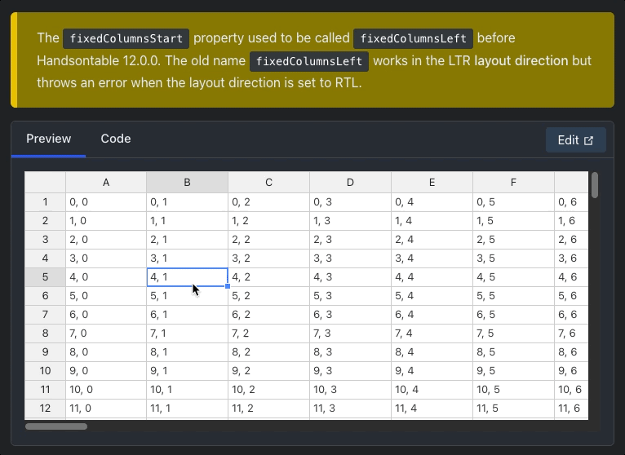Click cell containing "8, 1"
The width and height of the screenshot is (625, 455).
188,351
